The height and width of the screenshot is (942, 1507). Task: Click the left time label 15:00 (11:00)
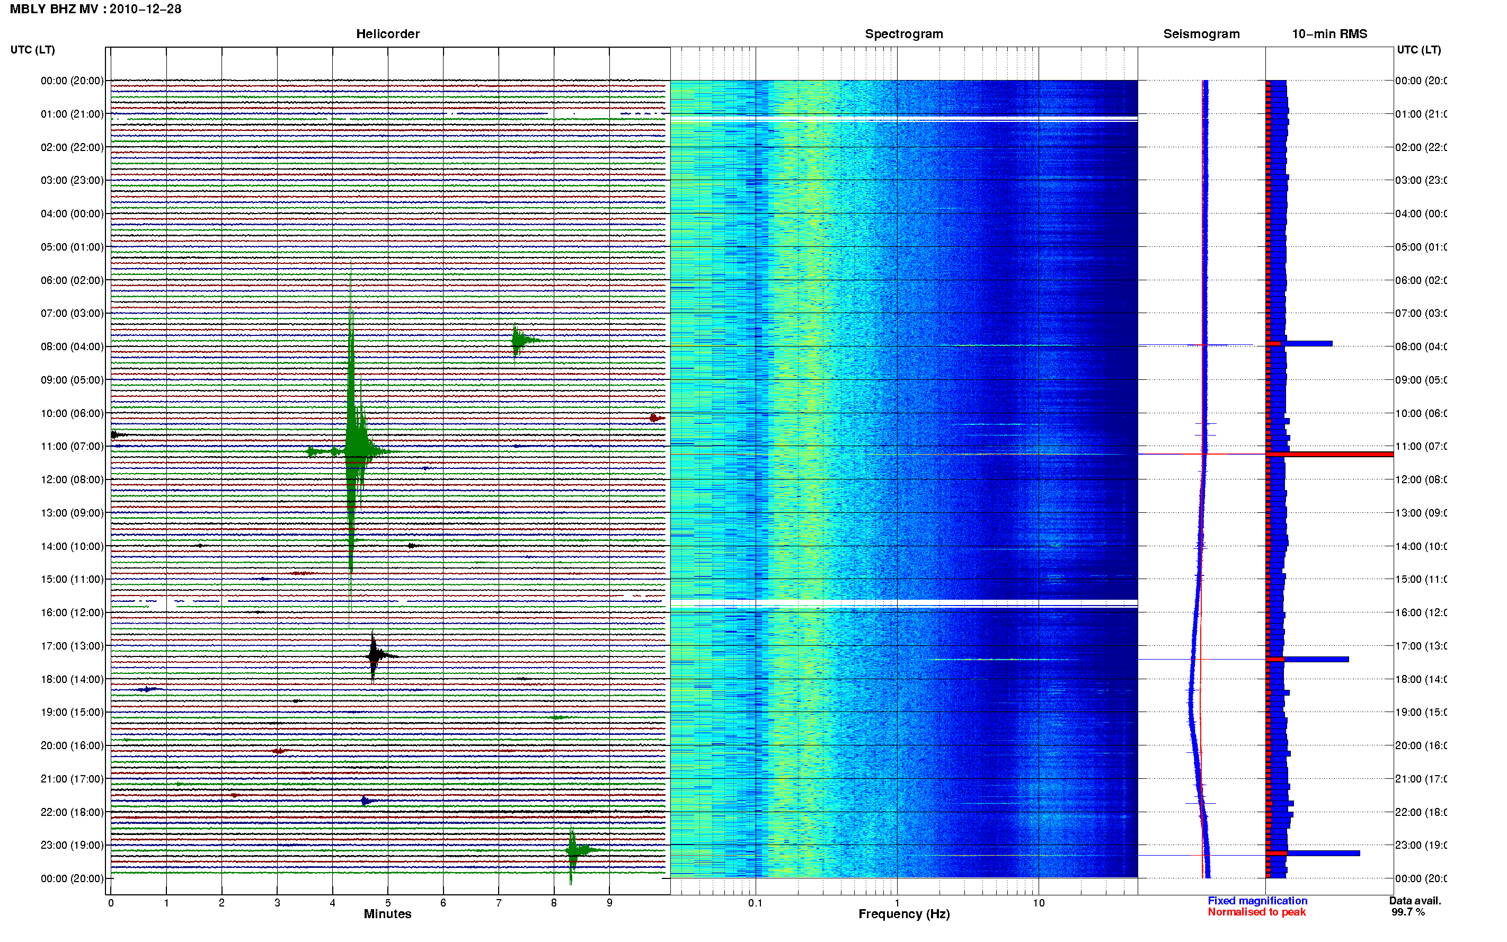click(x=72, y=580)
